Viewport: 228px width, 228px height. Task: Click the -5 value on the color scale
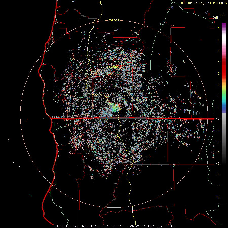(218, 164)
